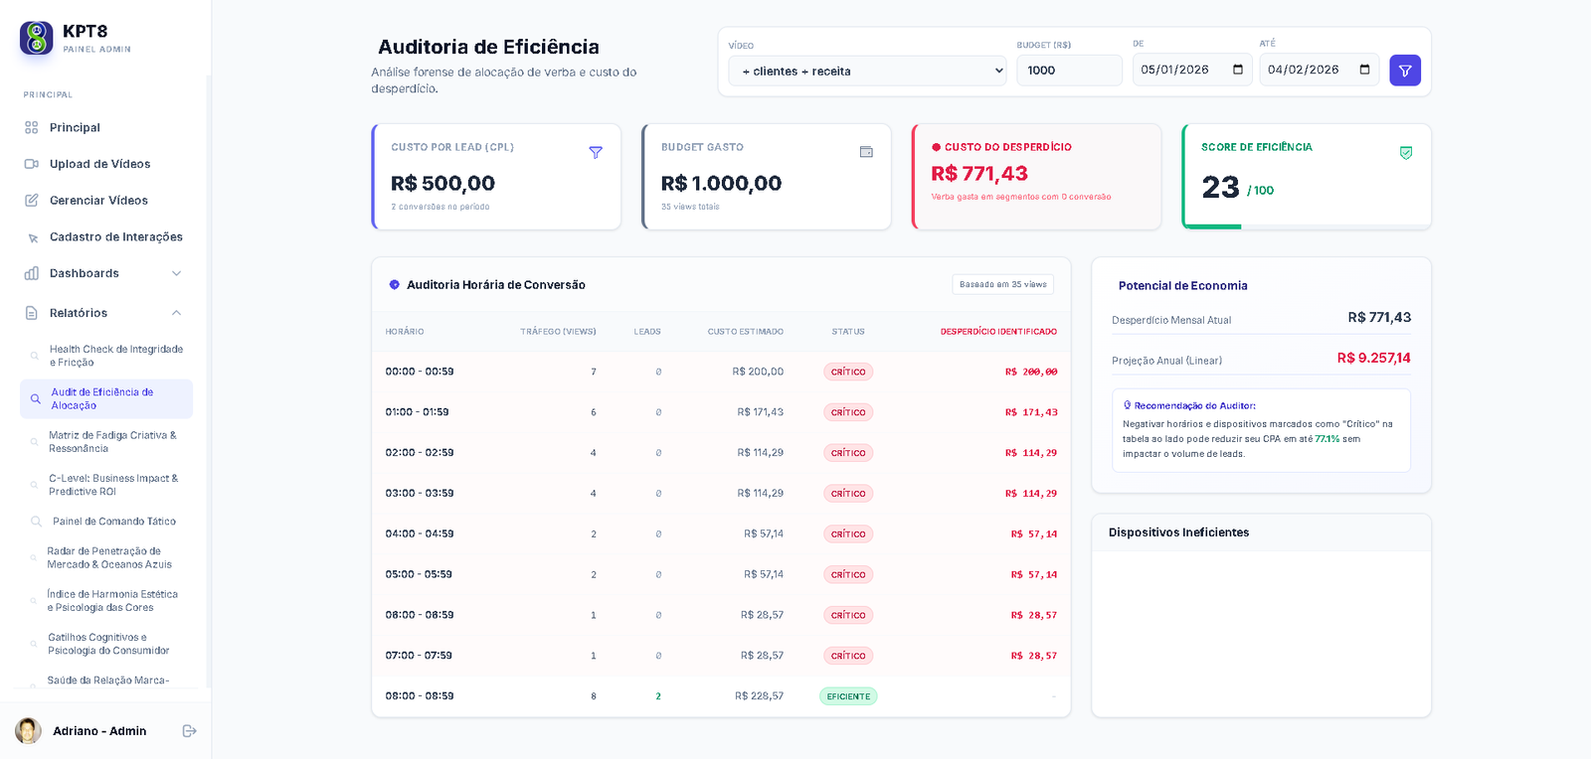Viewport: 1591px width, 759px height.
Task: Click the wallet icon in Budget Gasto card
Action: click(x=866, y=152)
